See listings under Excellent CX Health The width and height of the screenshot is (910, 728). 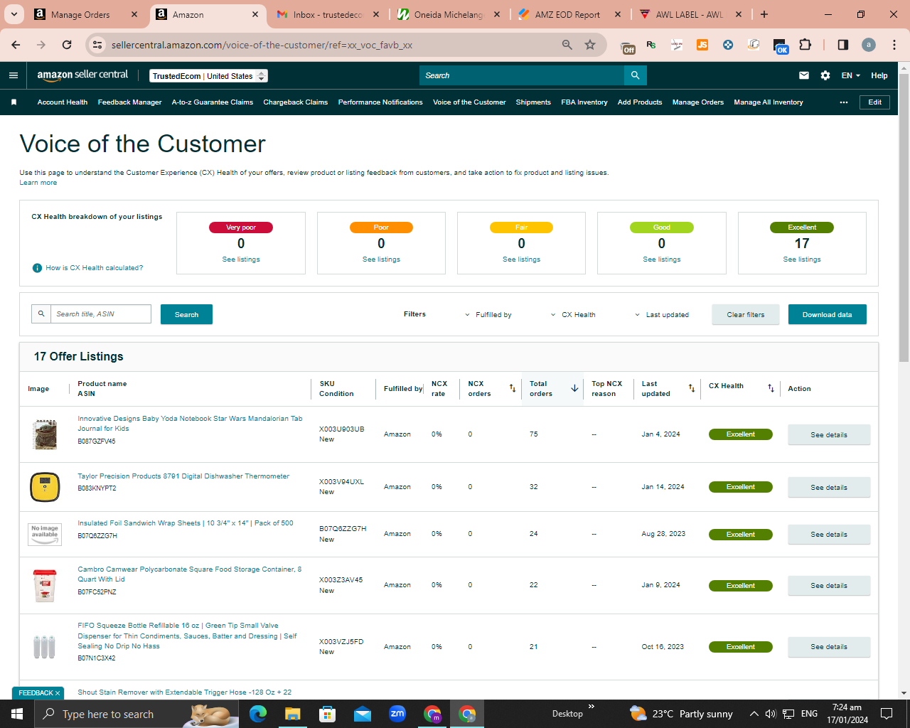802,259
